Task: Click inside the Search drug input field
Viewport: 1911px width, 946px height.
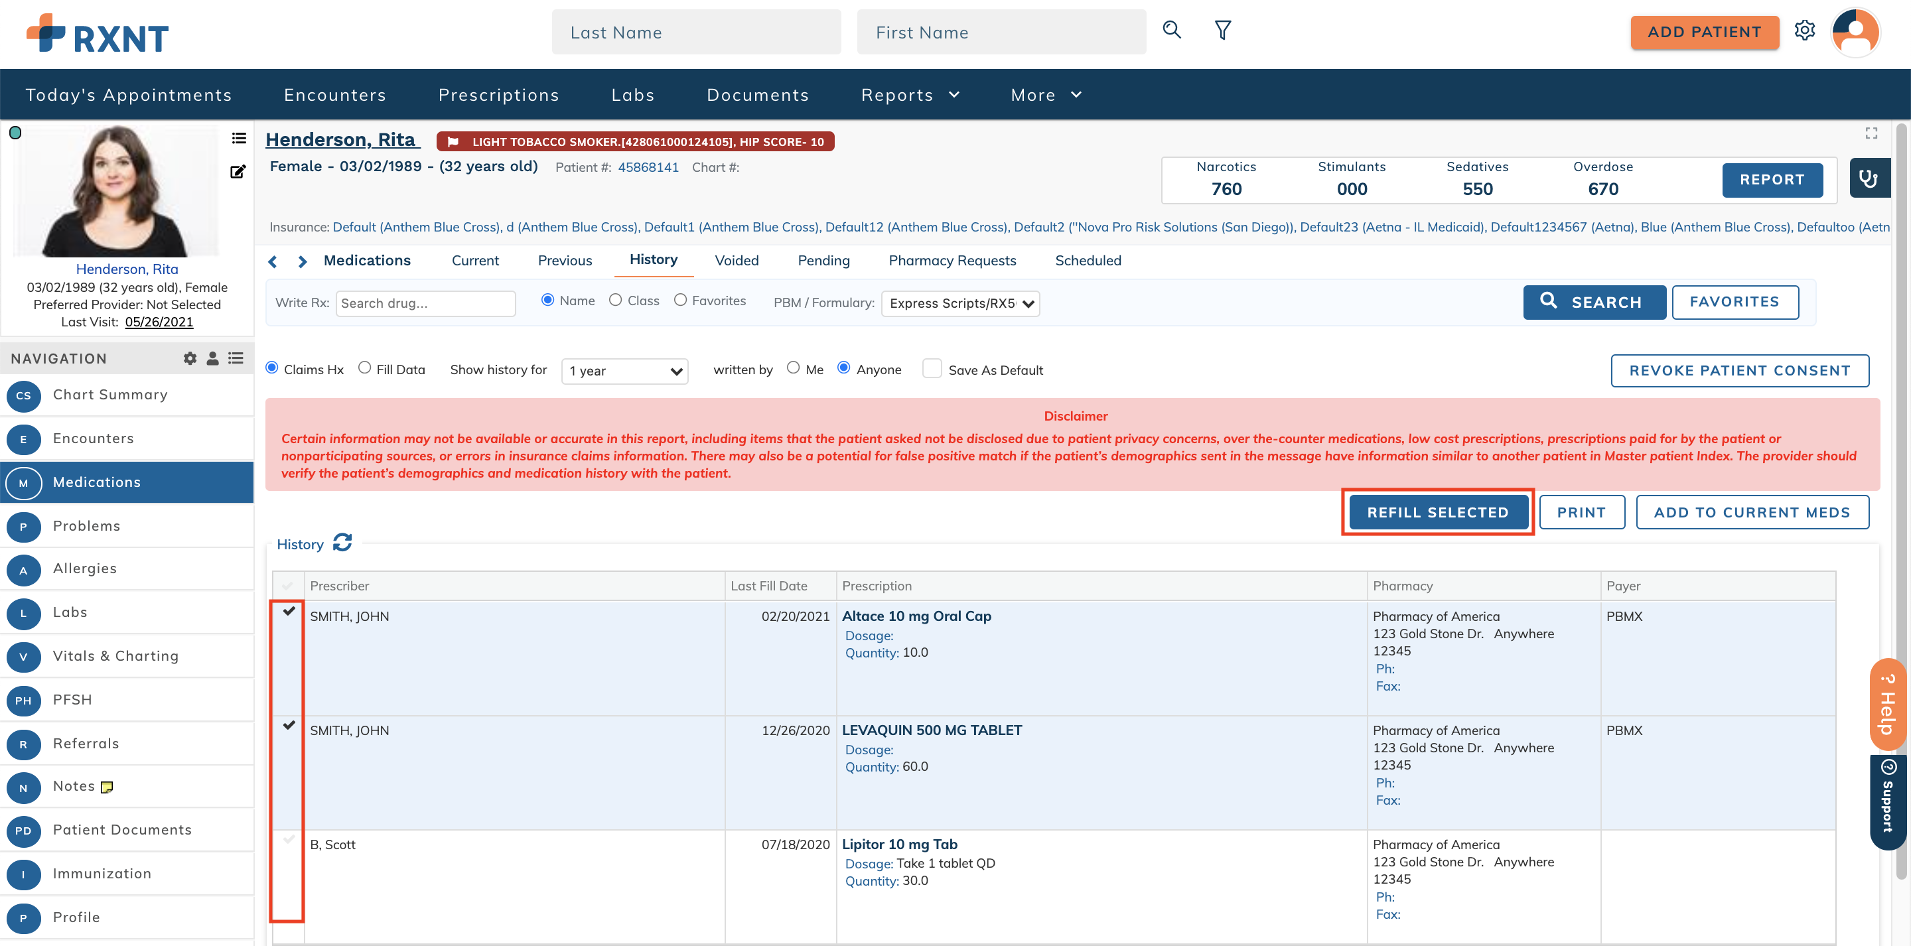Action: [x=425, y=303]
